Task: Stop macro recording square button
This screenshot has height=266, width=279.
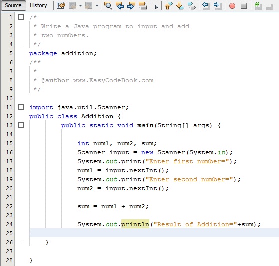Action: [x=244, y=6]
